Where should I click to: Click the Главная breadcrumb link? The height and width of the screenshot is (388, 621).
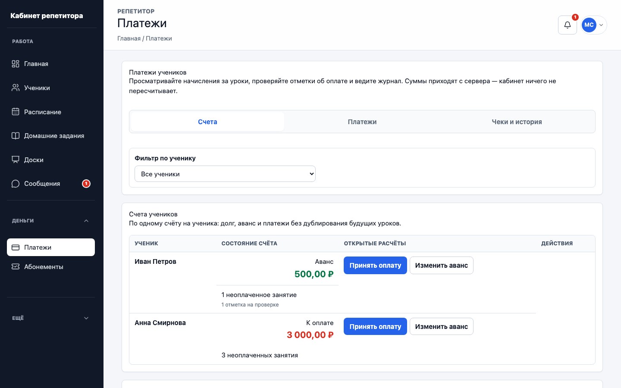click(x=129, y=38)
